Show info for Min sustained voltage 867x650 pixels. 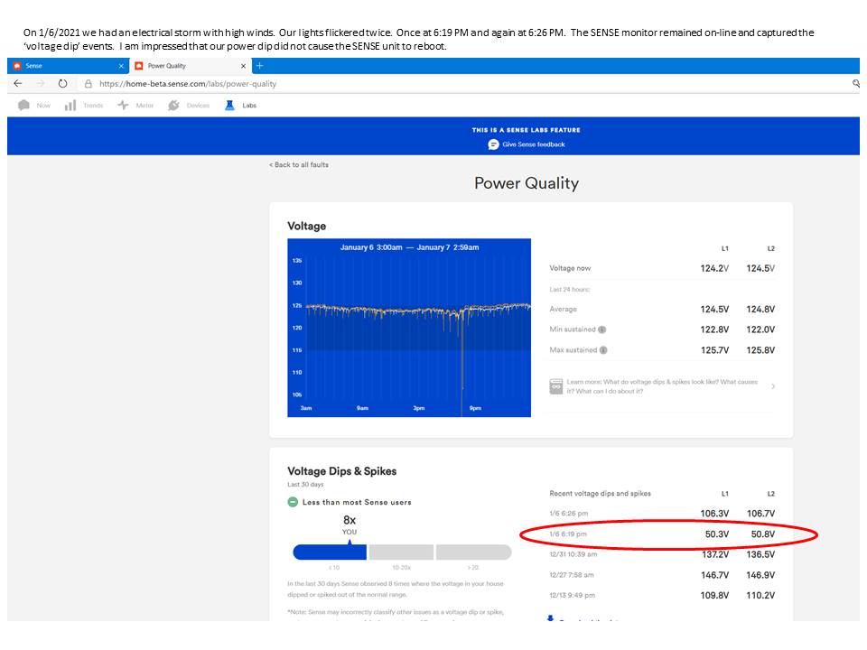pos(602,330)
